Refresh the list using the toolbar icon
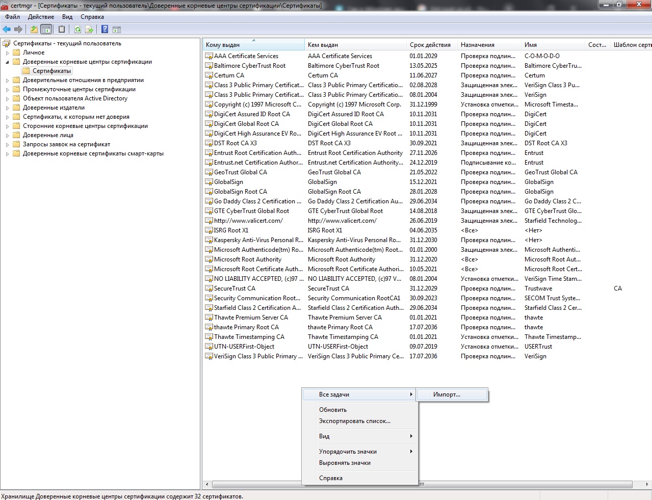Image resolution: width=652 pixels, height=500 pixels. [x=77, y=30]
